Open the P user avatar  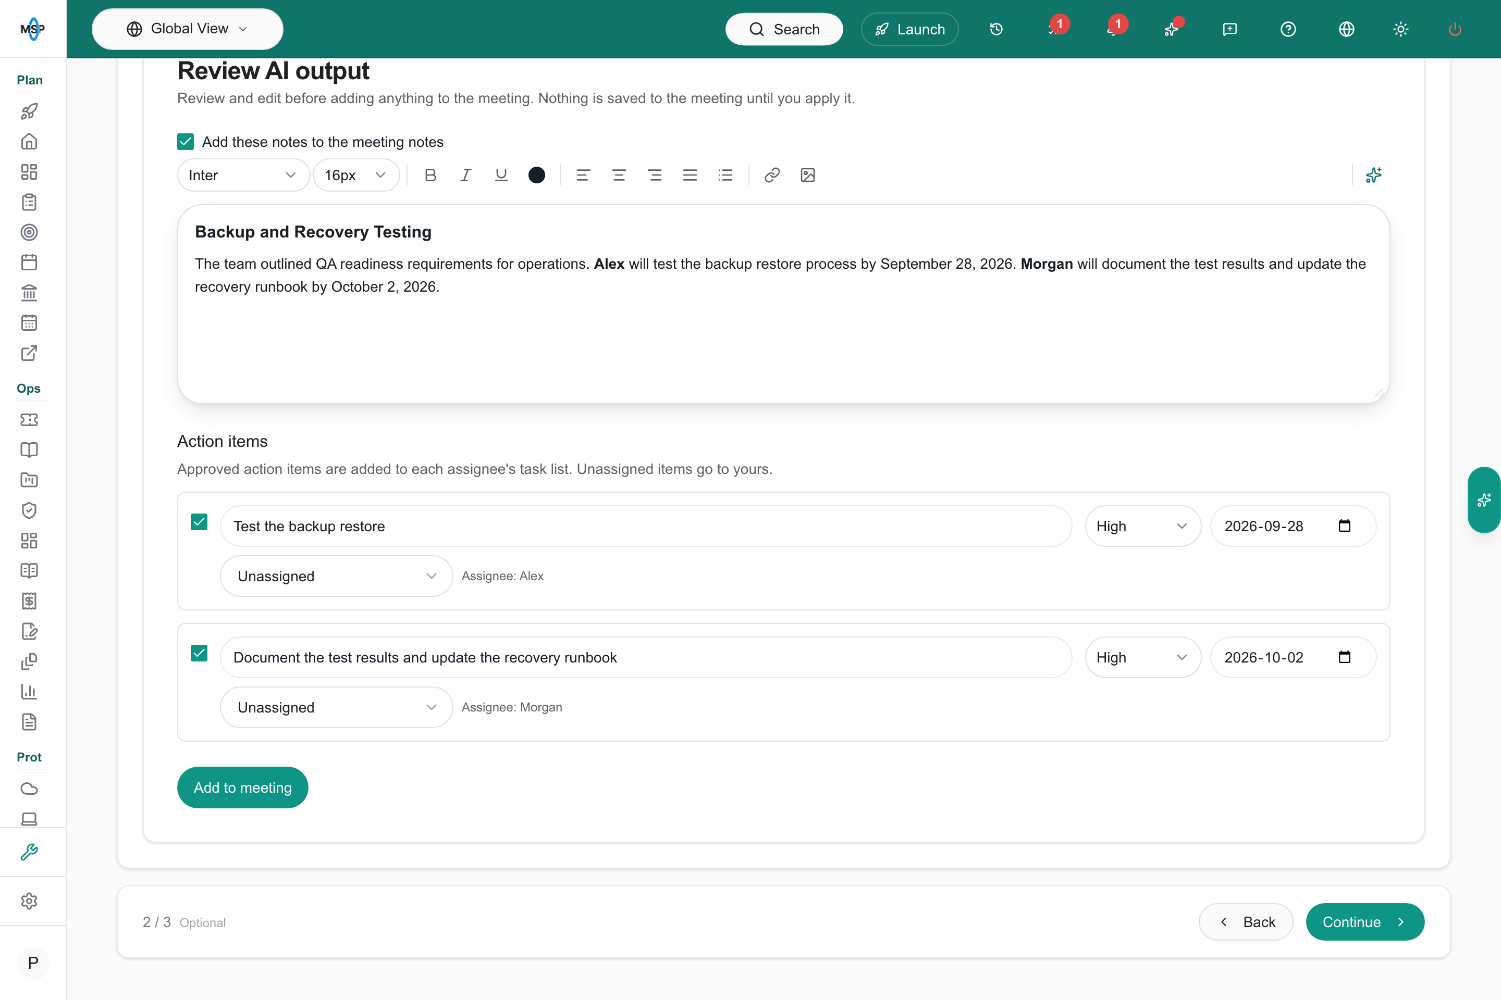[x=33, y=963]
